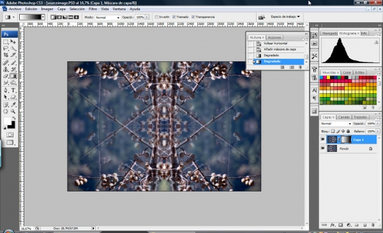Select the Crop tool
The image size is (383, 233).
click(6, 55)
